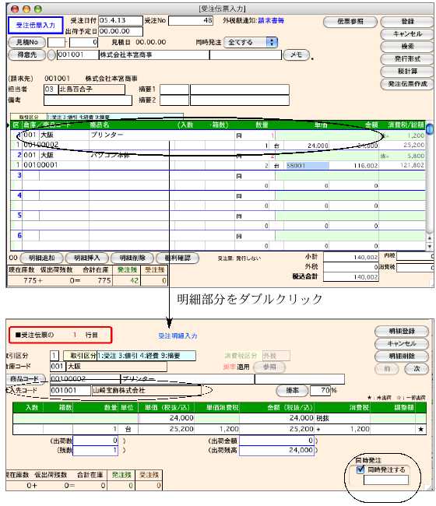
Task: Click the 税計算 button
Action: pyautogui.click(x=407, y=72)
